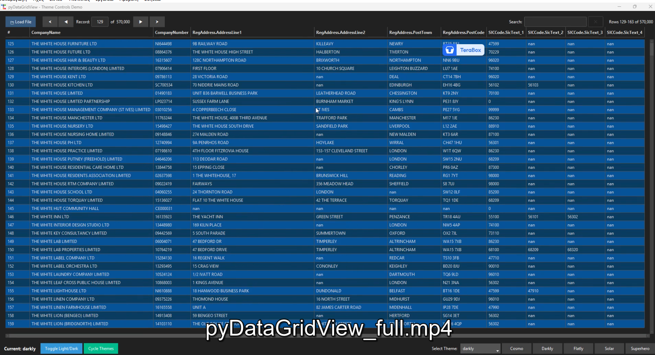Click the Record number input field
655x355 pixels.
coord(100,22)
